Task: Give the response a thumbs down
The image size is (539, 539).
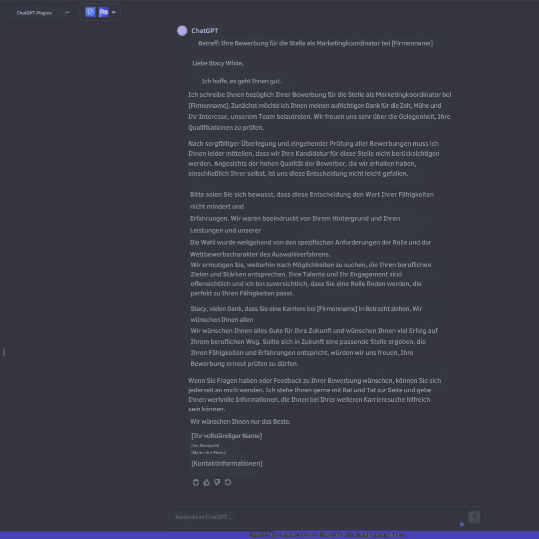Action: [x=217, y=482]
